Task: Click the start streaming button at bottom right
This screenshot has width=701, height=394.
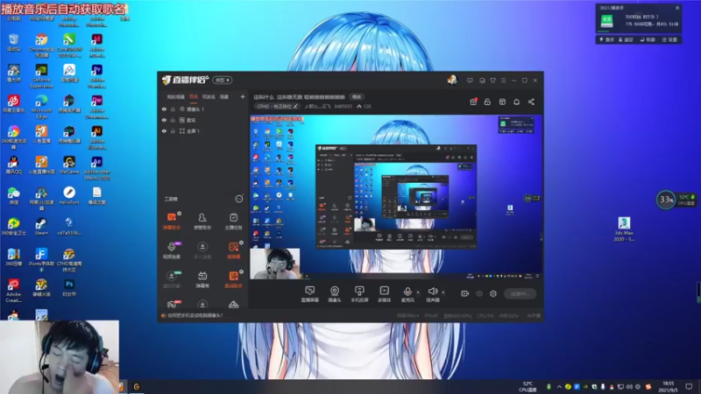Action: (x=520, y=293)
